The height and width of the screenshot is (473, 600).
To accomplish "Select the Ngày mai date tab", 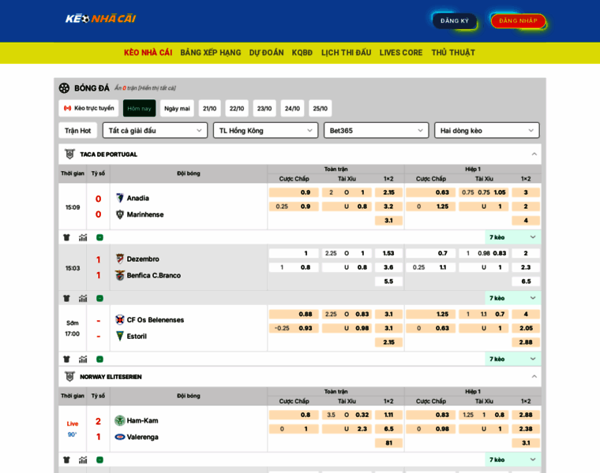I will [177, 108].
